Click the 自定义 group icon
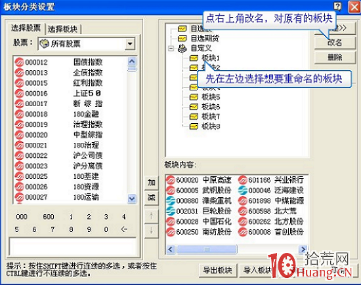 click(x=182, y=48)
